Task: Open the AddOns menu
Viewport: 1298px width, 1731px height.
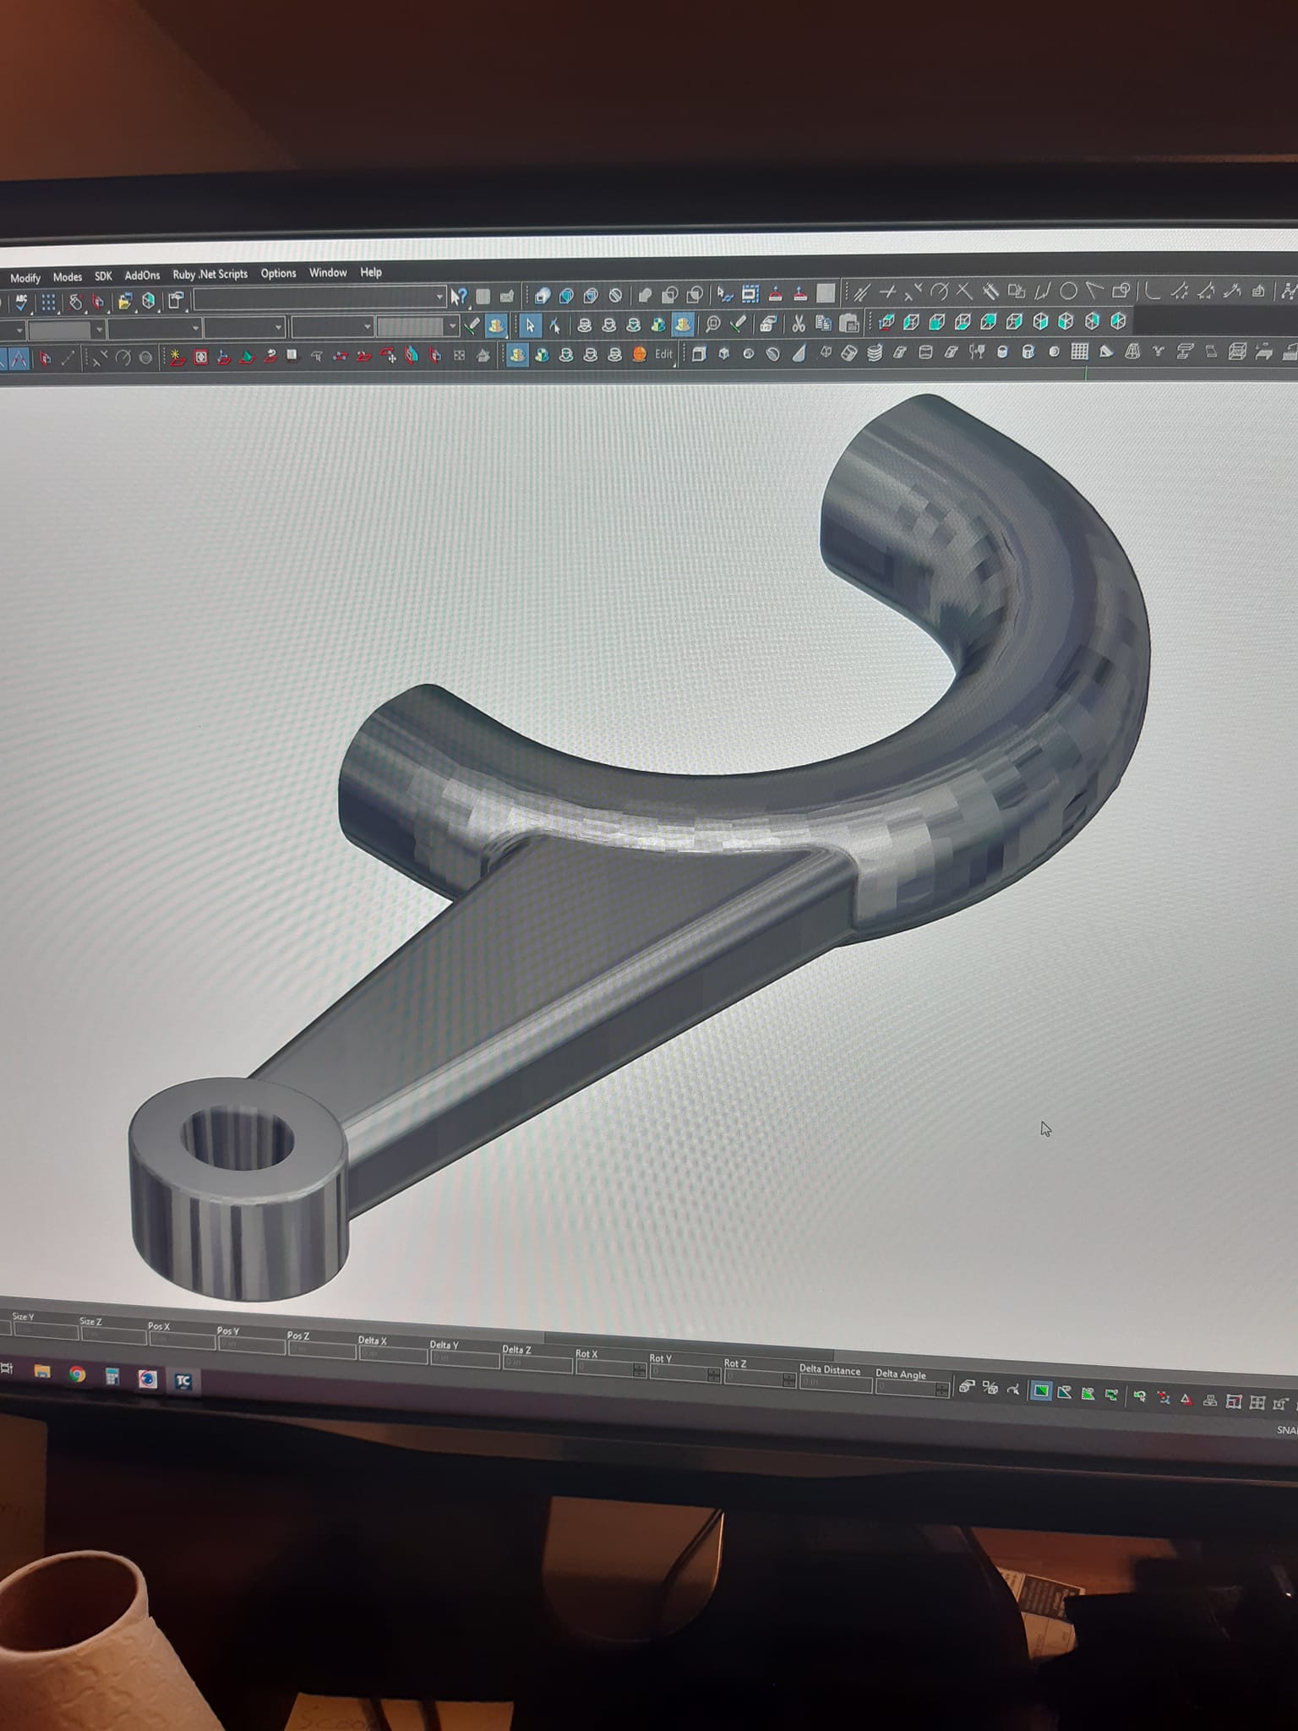Action: [142, 276]
